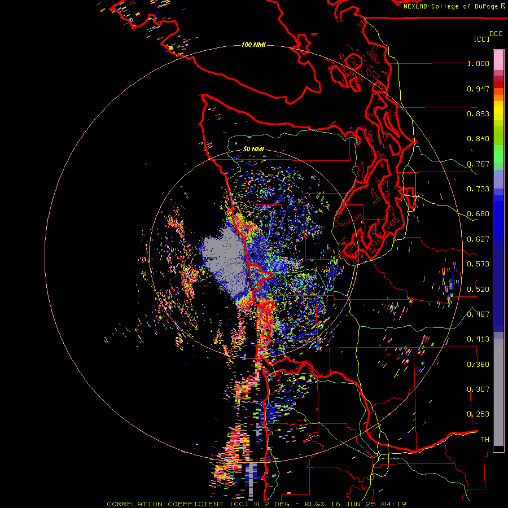Click the 0.733 legend value

tap(478, 189)
